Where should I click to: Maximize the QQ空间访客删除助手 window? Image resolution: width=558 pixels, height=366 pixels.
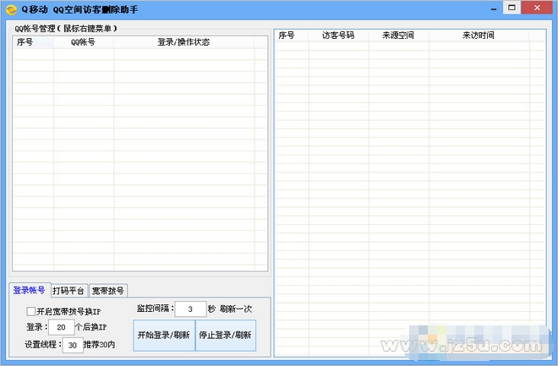pyautogui.click(x=511, y=8)
